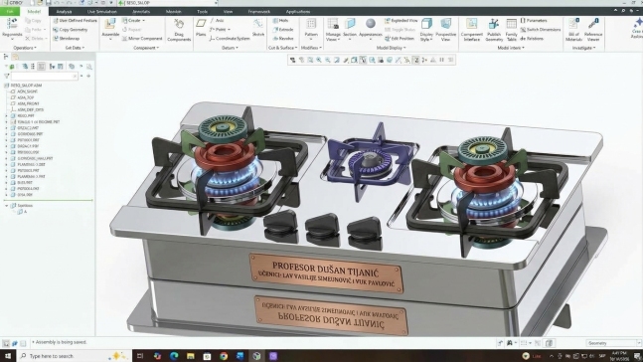Switch to the Analysis tab
Image resolution: width=643 pixels, height=362 pixels.
[64, 12]
